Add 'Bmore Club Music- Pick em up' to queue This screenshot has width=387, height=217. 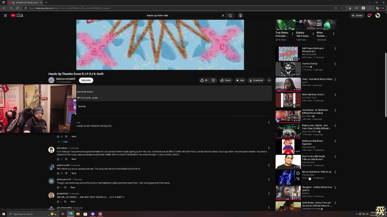(x=298, y=179)
